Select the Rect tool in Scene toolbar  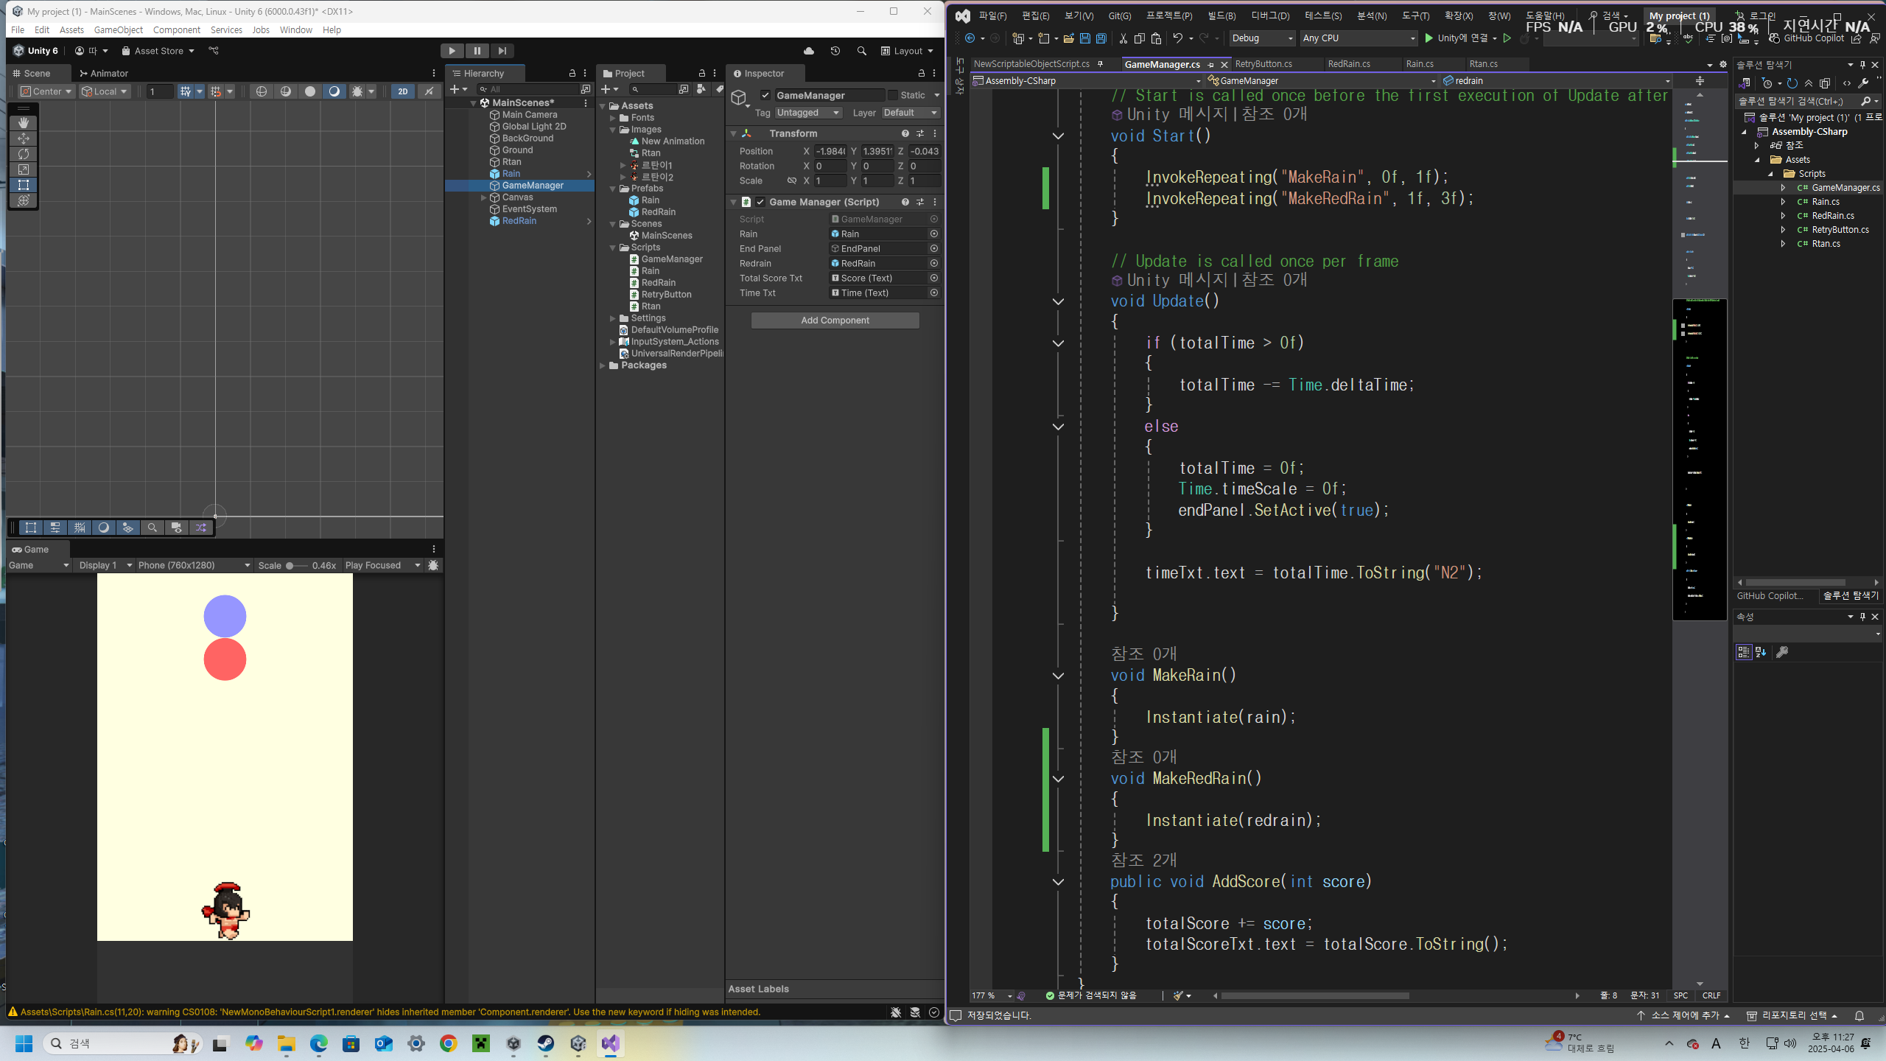[24, 185]
